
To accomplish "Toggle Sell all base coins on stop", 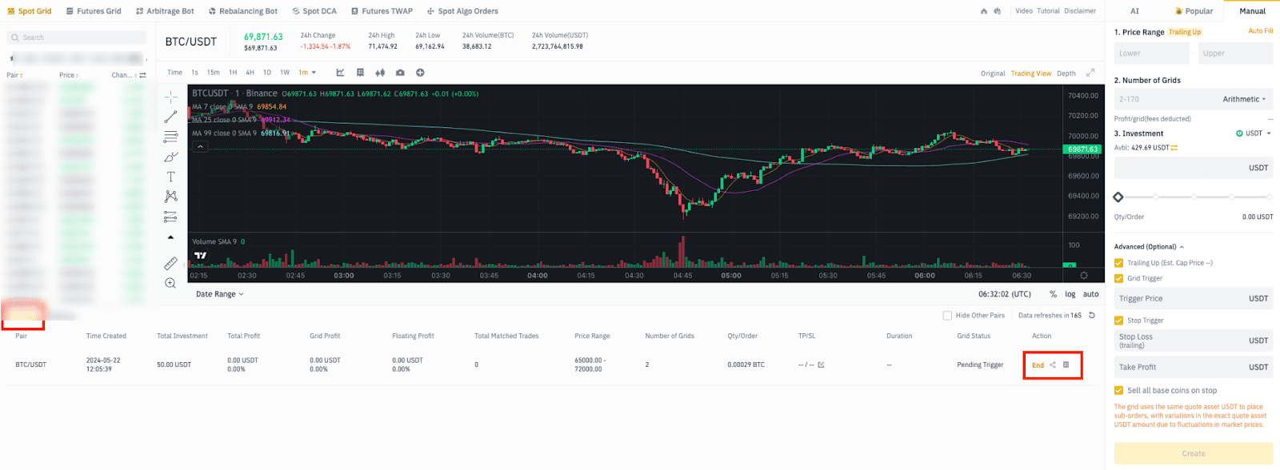I will tap(1119, 391).
